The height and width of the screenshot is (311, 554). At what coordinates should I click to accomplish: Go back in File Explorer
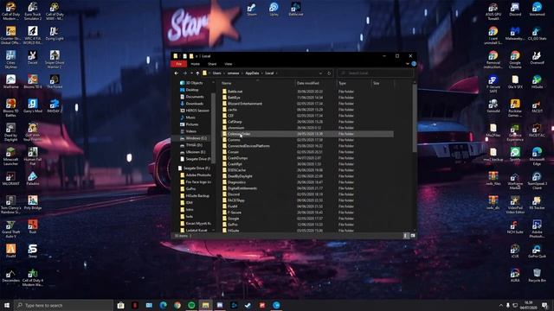(x=177, y=73)
